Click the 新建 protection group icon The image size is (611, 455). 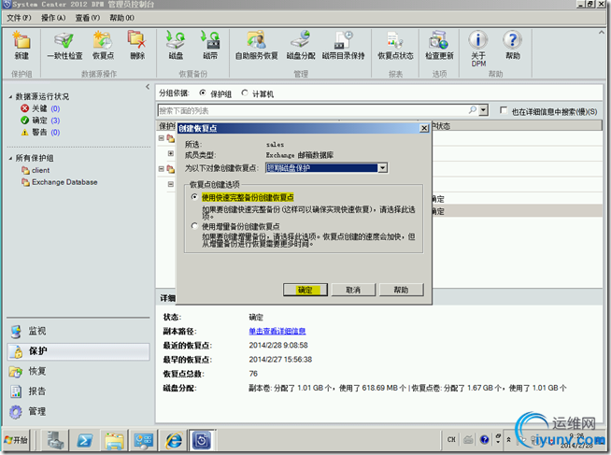[x=21, y=46]
